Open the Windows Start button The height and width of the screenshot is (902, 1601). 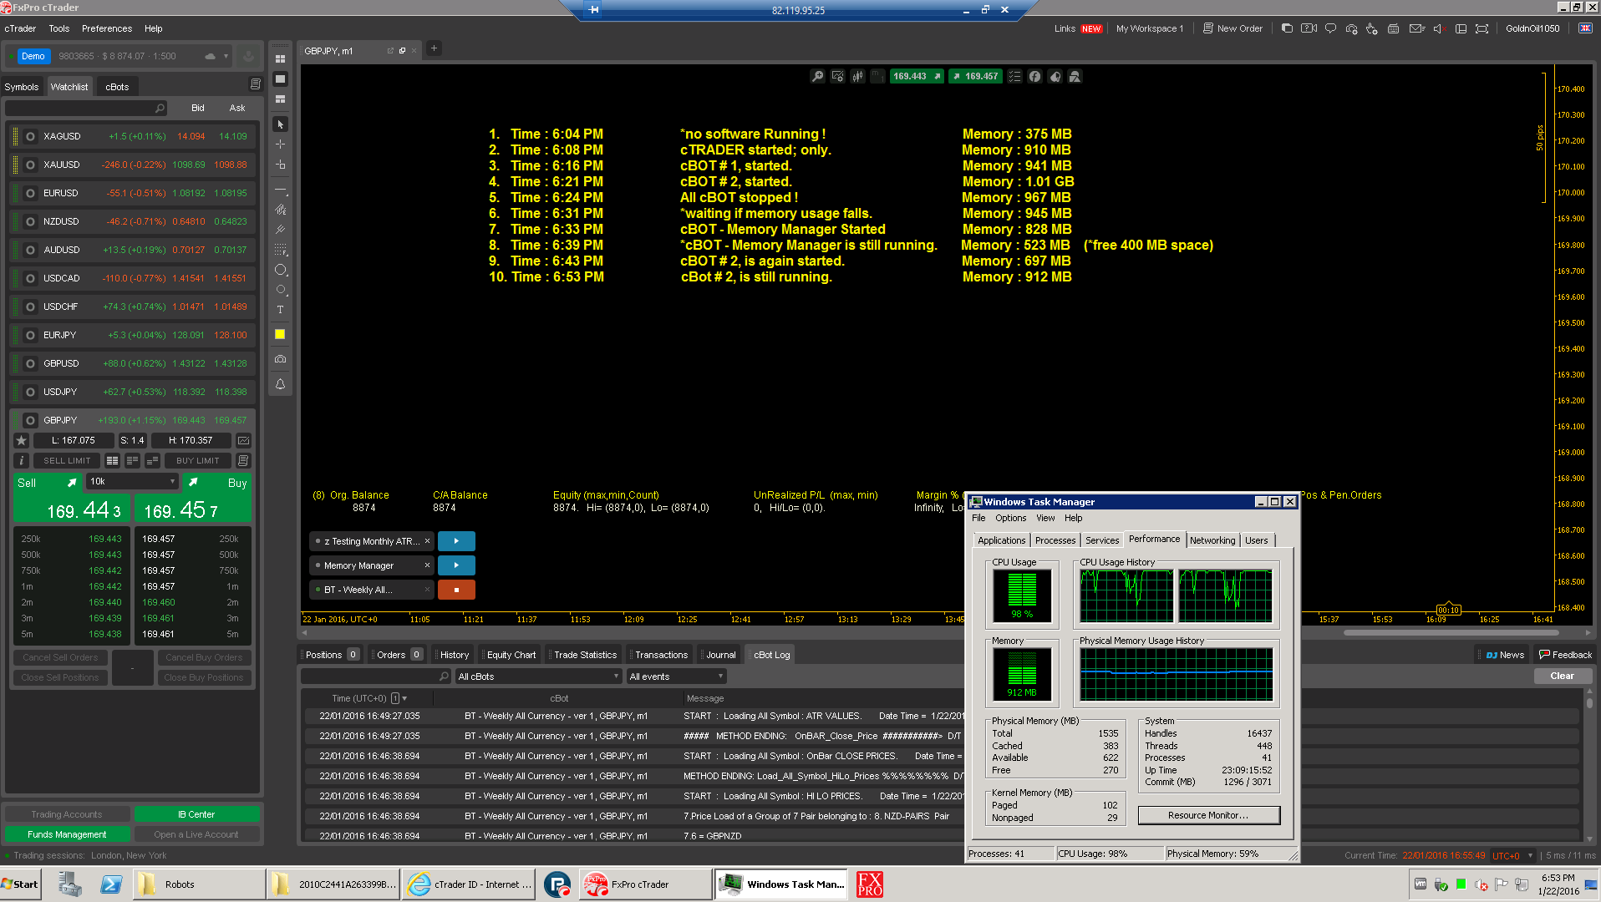point(22,884)
